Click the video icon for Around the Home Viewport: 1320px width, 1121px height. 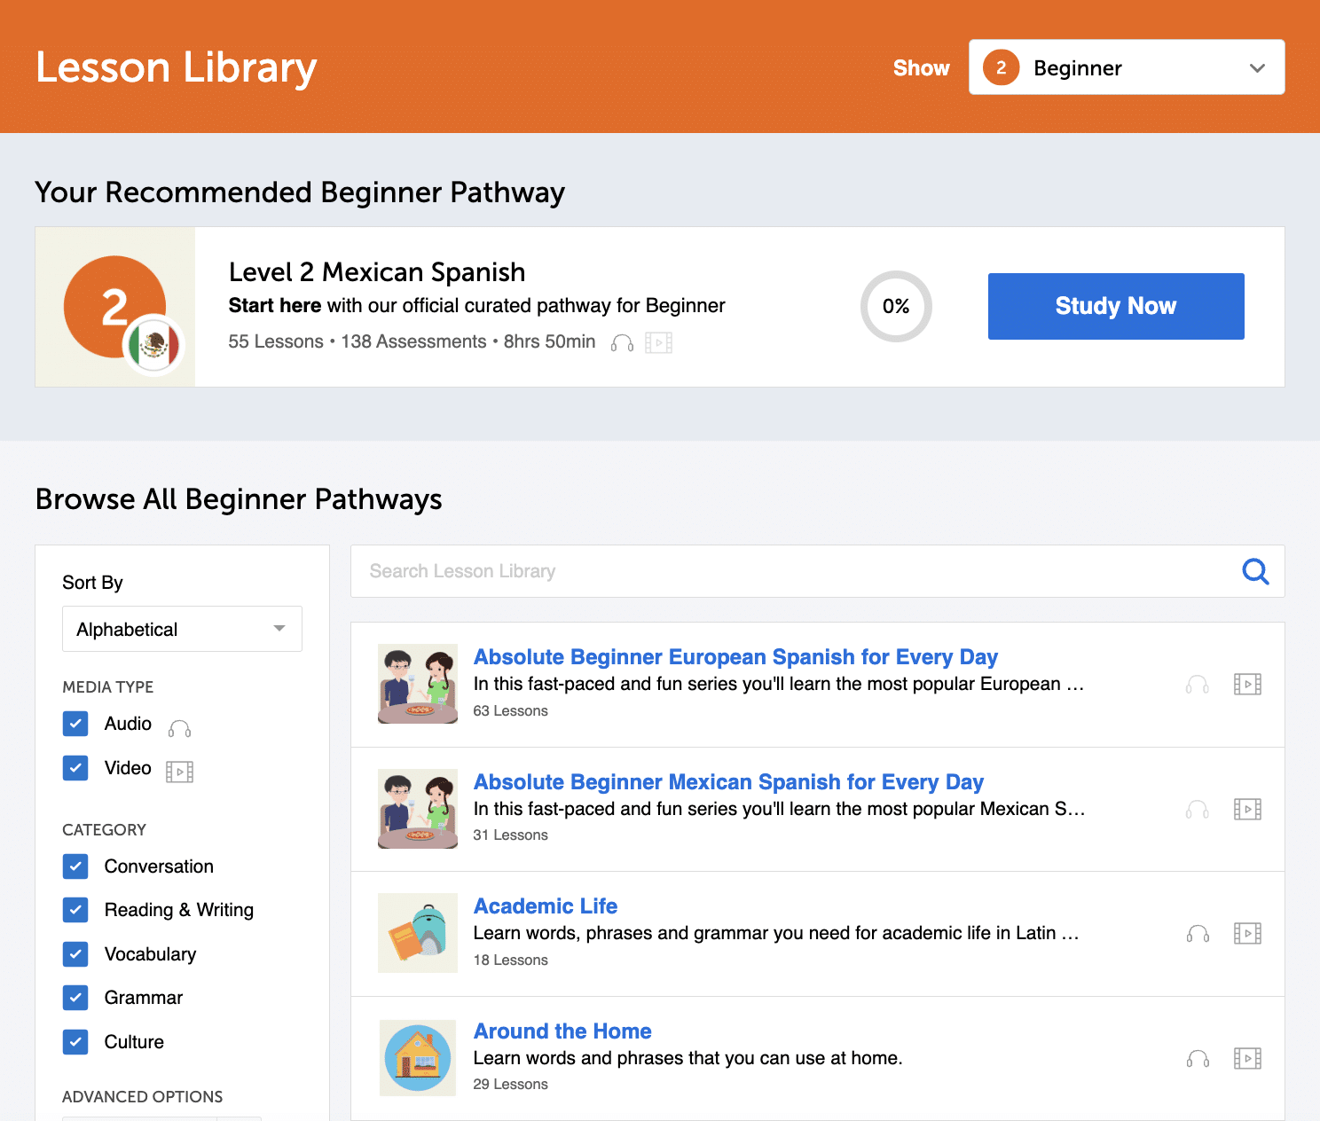(1247, 1058)
